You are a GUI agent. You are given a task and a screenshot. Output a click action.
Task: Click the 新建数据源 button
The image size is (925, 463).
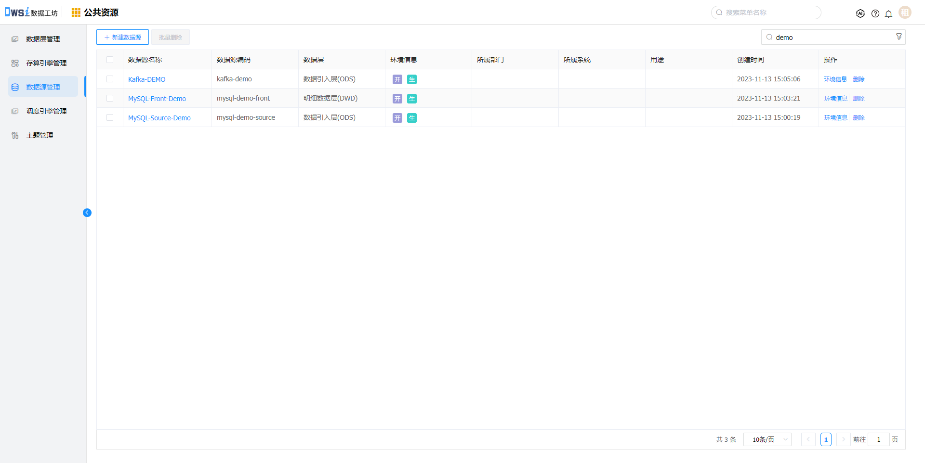tap(122, 37)
